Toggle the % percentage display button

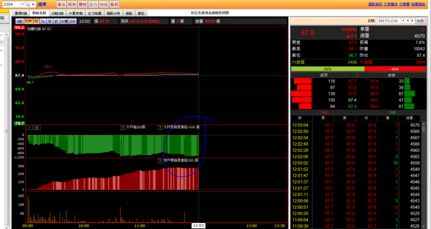tap(43, 21)
